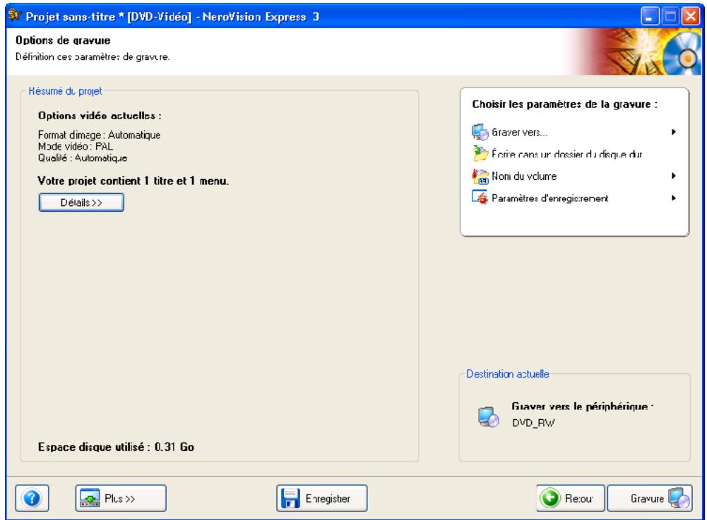Click the Graver vers burner icon

tap(480, 132)
